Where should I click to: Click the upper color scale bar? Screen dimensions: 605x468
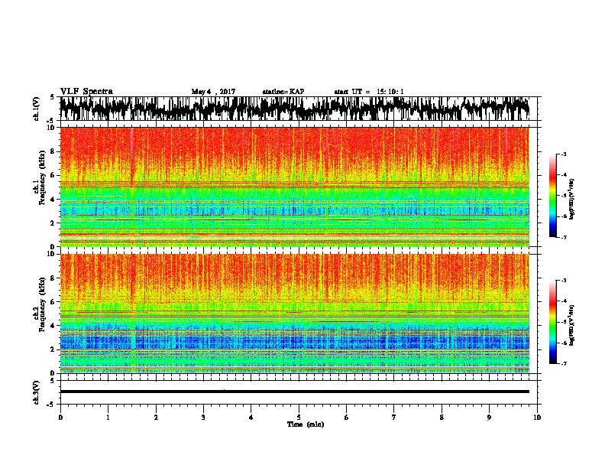pos(552,196)
